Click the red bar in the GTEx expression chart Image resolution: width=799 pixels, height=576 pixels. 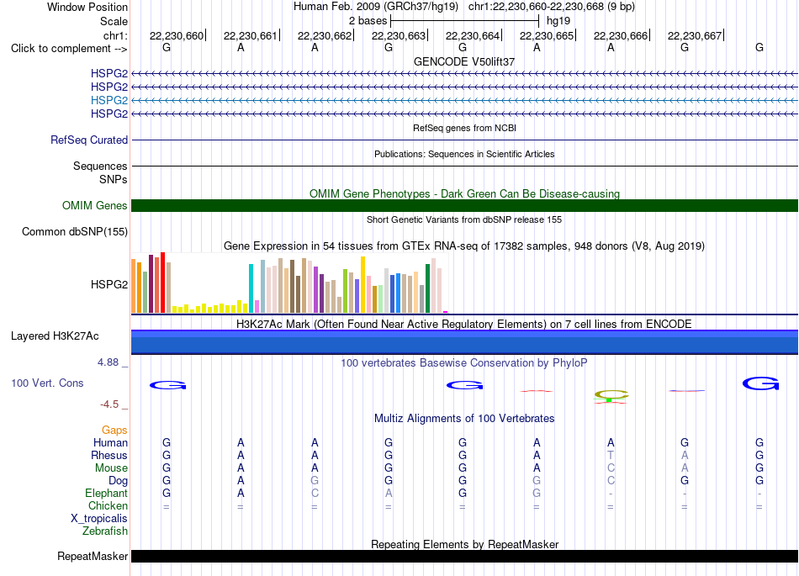(x=162, y=283)
